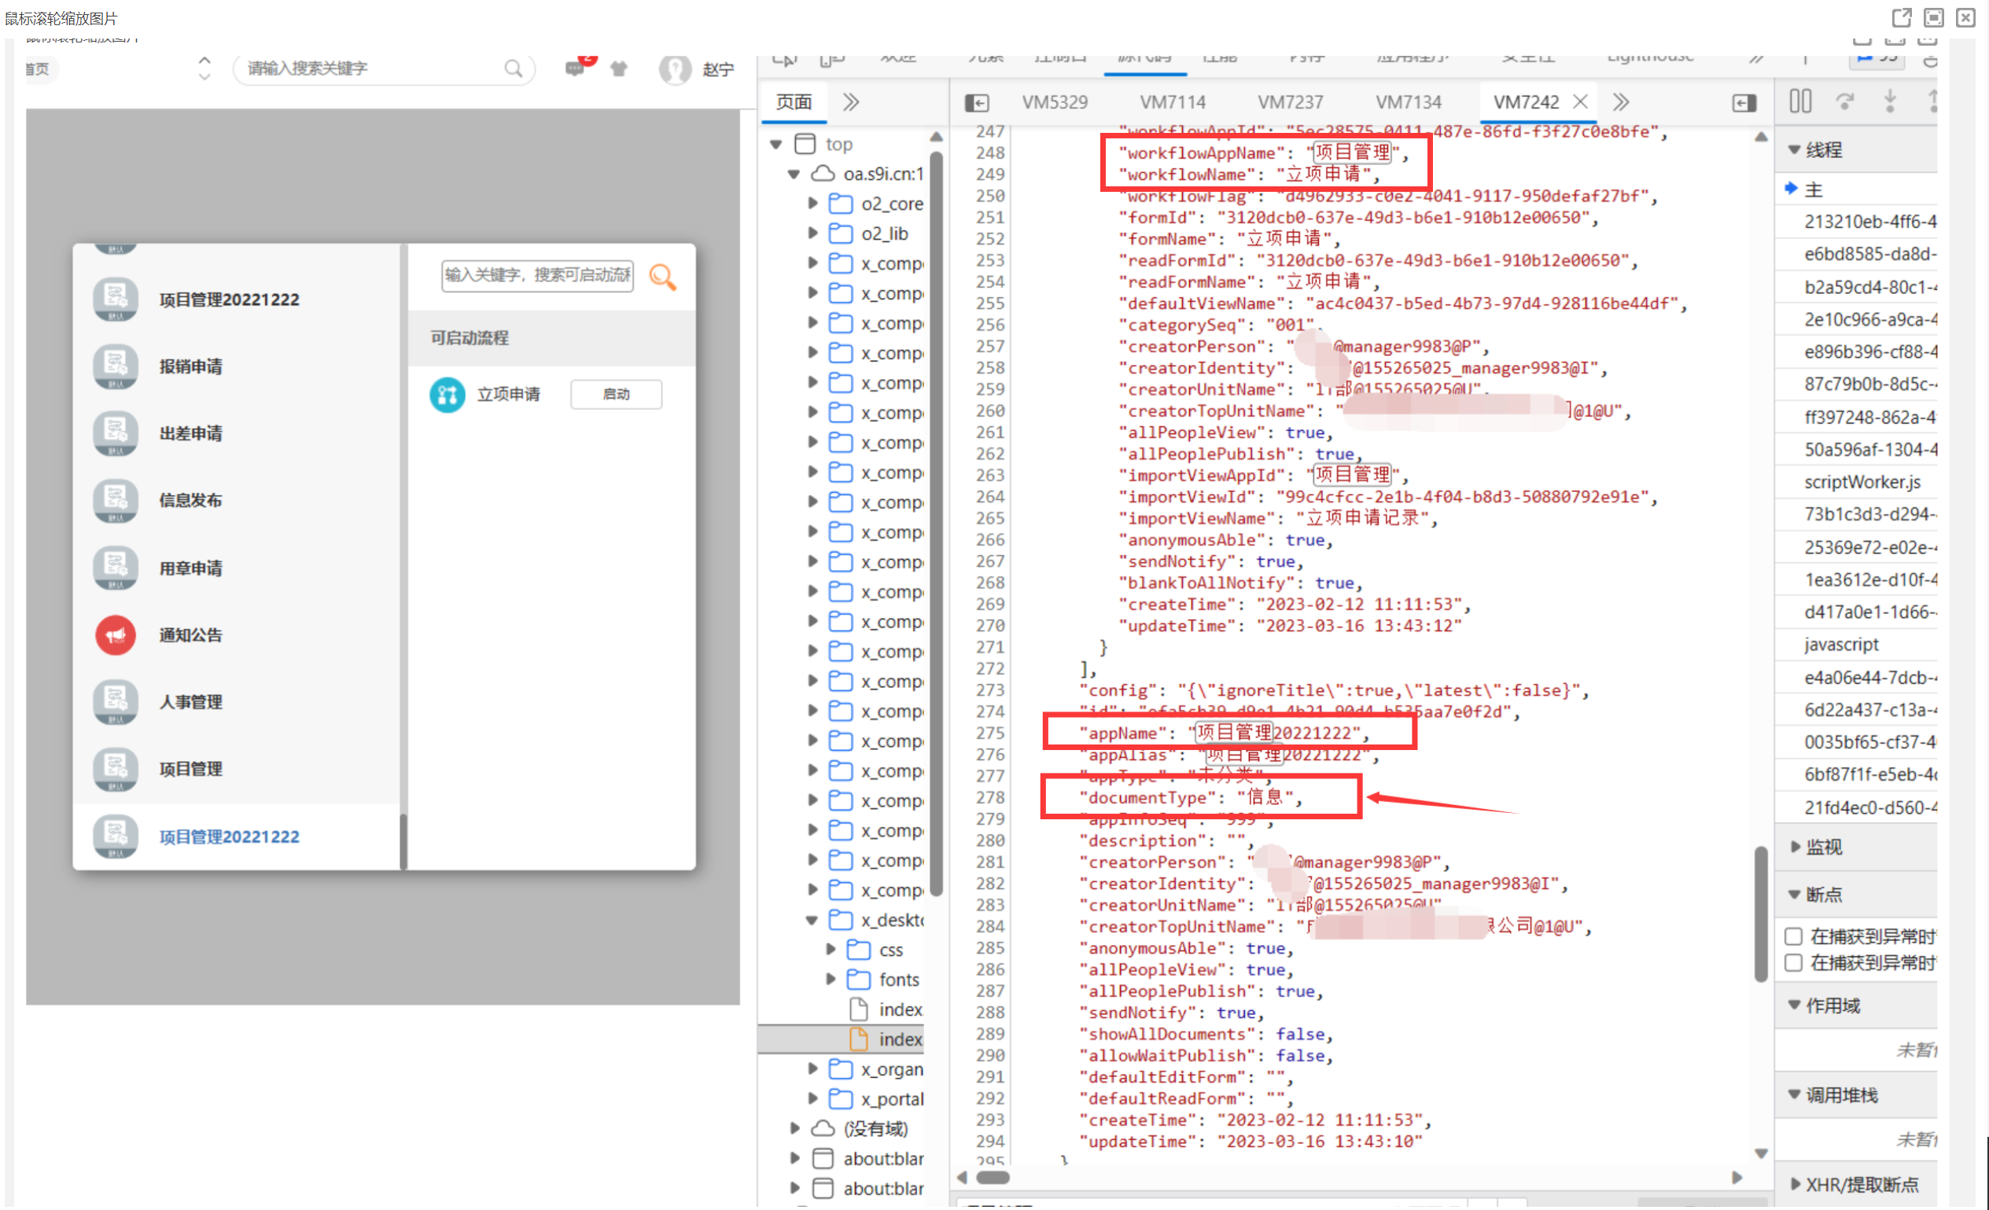Click the orange search magnifier in launch dialog
The width and height of the screenshot is (1989, 1210).
pos(663,277)
